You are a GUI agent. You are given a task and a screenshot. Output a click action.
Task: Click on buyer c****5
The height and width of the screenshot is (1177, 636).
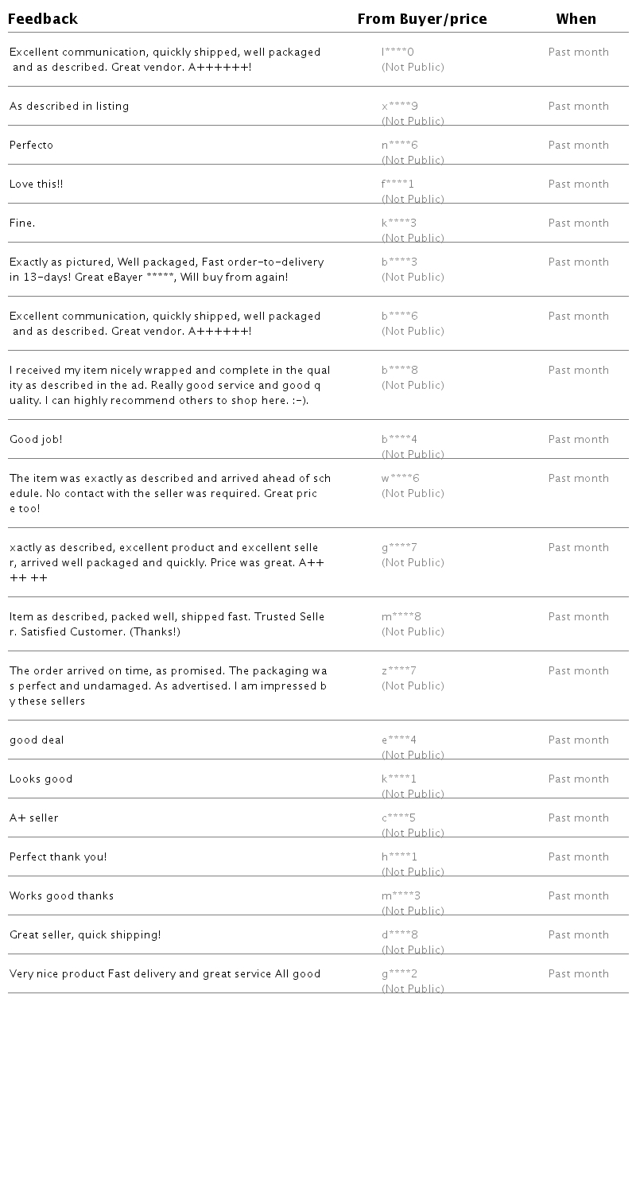398,818
